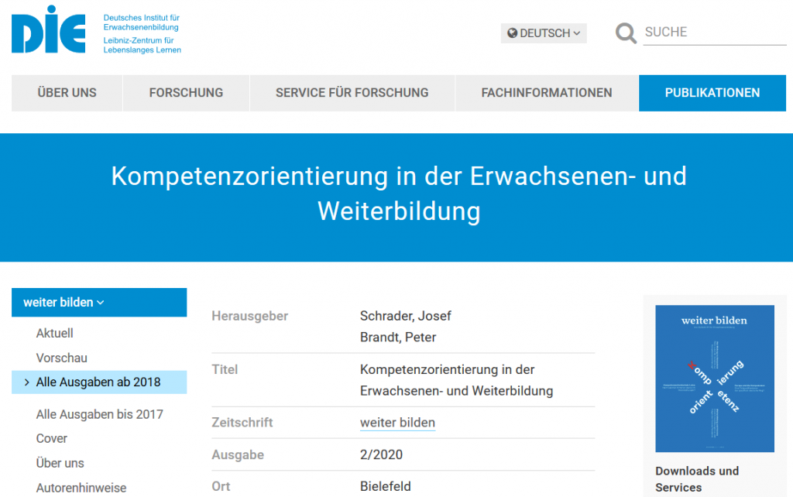Open the DEUTSCH language dropdown

[x=544, y=33]
